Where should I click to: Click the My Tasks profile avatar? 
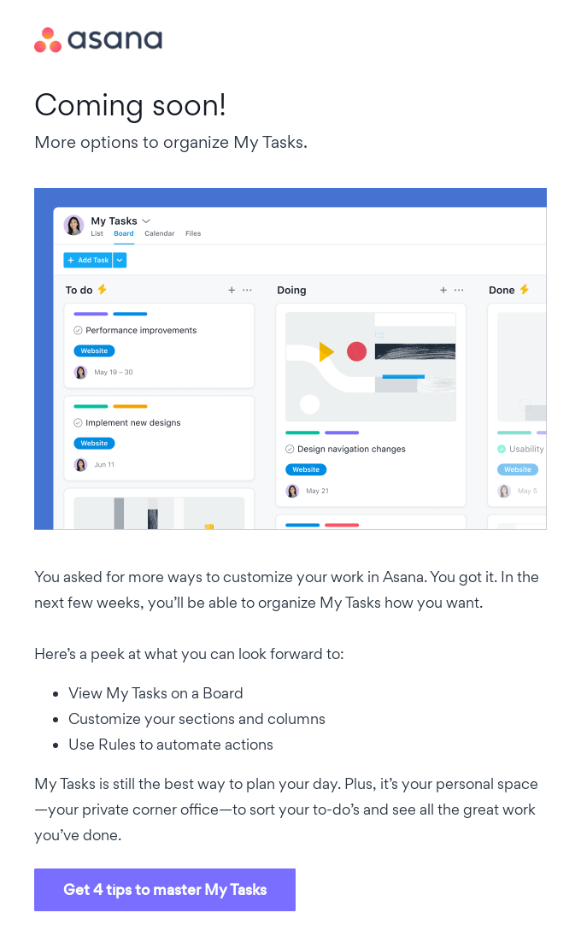(x=73, y=225)
